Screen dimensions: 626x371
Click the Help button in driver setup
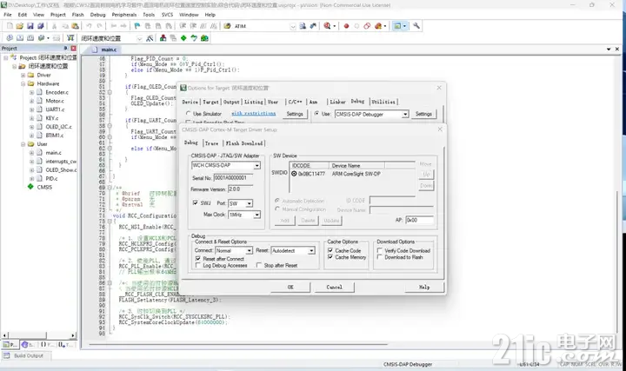click(x=424, y=287)
